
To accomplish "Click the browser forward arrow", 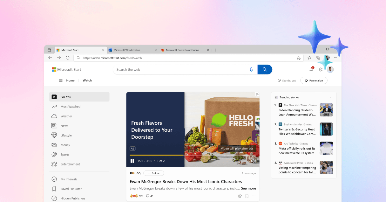I will pos(59,58).
